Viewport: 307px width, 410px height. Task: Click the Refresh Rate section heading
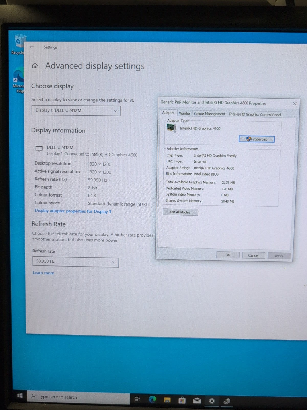click(x=49, y=224)
